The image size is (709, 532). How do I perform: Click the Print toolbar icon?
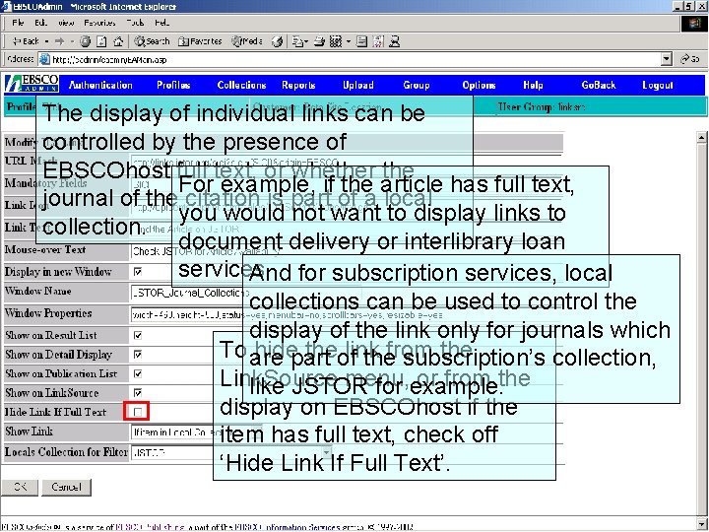(x=320, y=41)
